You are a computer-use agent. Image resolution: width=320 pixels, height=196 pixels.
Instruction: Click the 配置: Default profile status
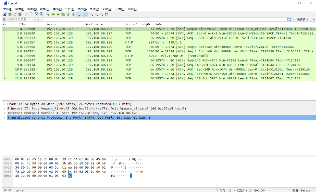point(302,190)
